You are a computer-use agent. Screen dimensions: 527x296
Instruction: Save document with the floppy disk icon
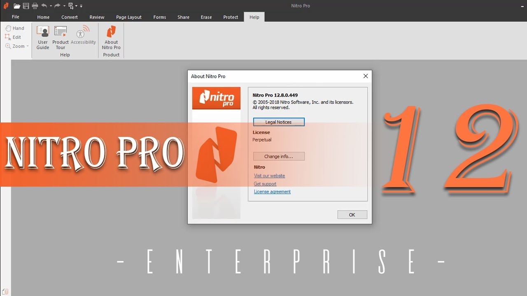click(x=26, y=6)
